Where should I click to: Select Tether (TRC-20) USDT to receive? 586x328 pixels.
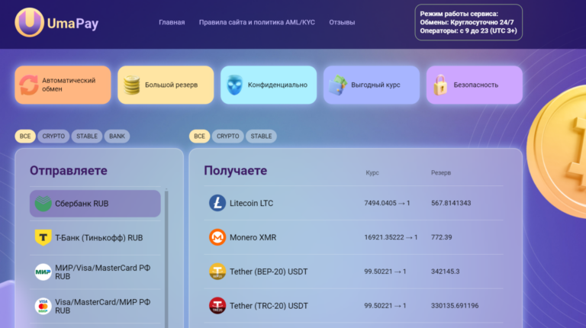point(353,306)
